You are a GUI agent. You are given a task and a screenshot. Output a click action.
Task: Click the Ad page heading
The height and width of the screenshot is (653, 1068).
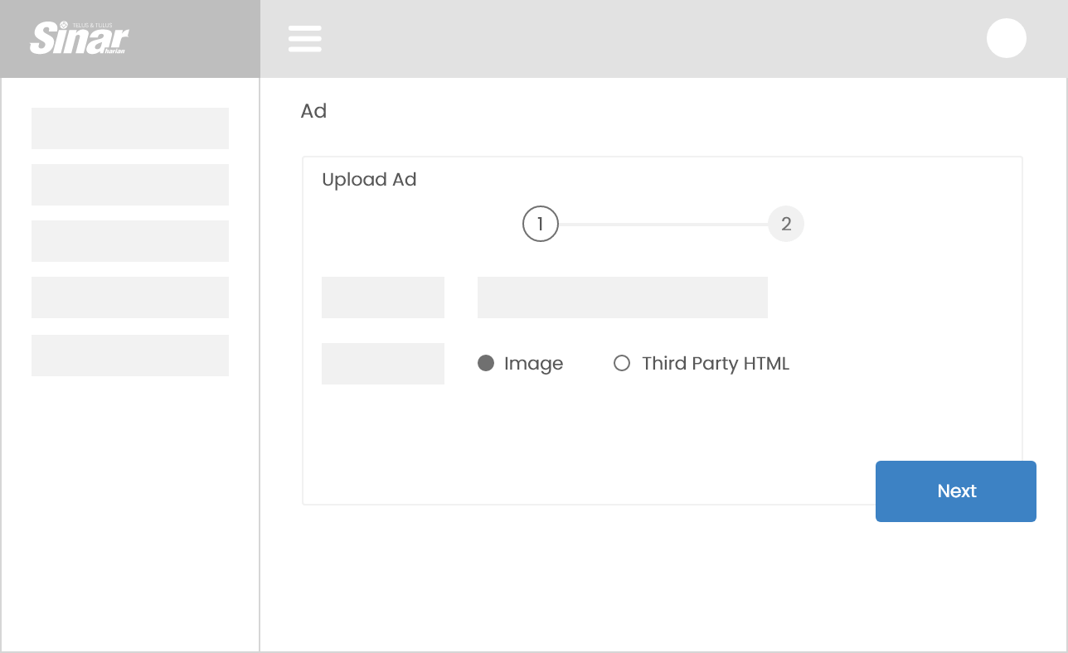[x=313, y=111]
